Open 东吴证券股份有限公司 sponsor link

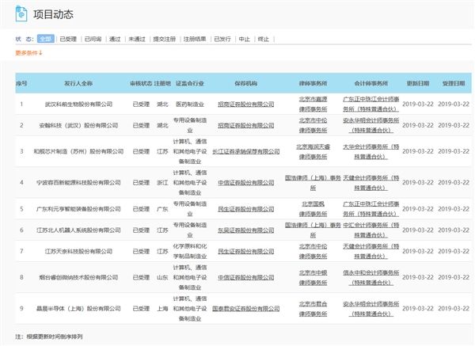245,230
